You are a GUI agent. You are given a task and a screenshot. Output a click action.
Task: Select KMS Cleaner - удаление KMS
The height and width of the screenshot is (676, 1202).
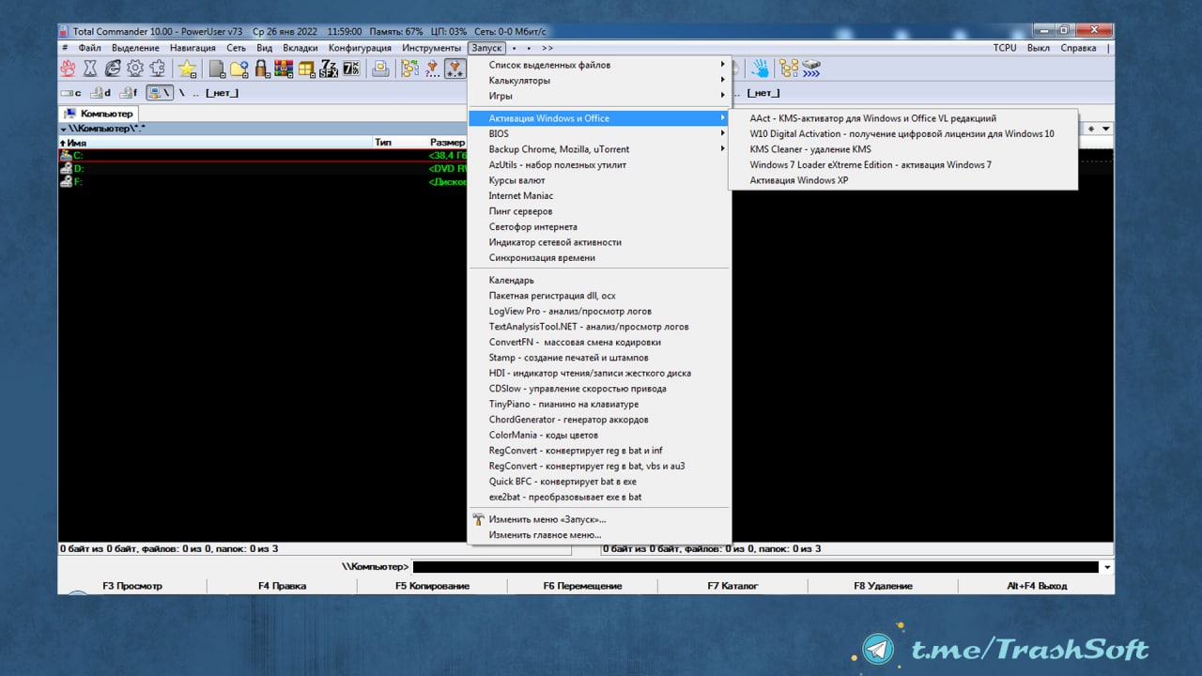pos(903,149)
